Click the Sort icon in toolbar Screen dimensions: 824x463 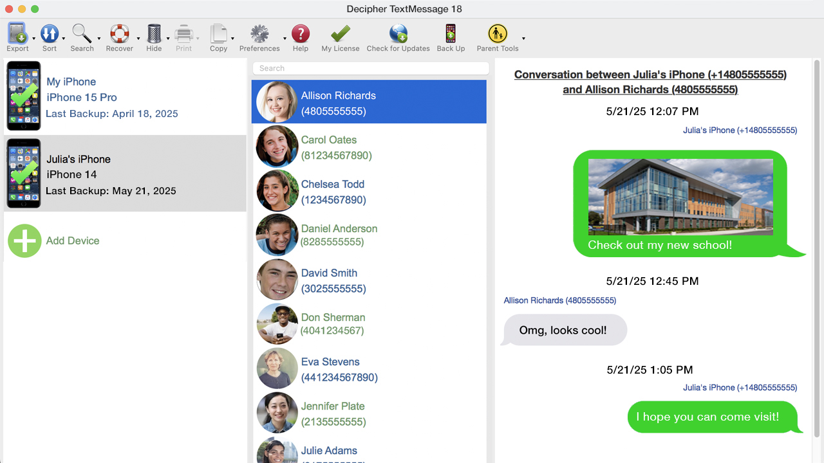pos(50,33)
